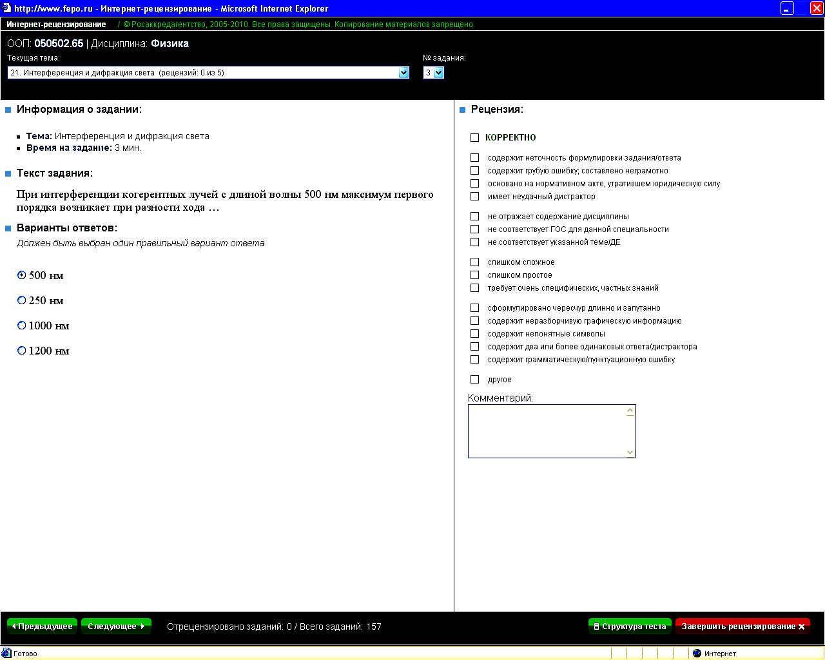
Task: Click the 'Текст задания:' heading
Action: 55,173
